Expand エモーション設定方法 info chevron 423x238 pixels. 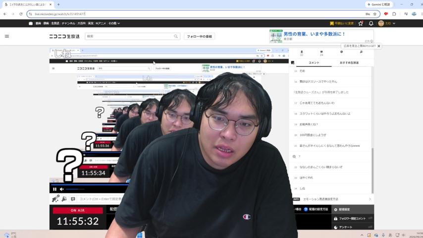(x=370, y=199)
